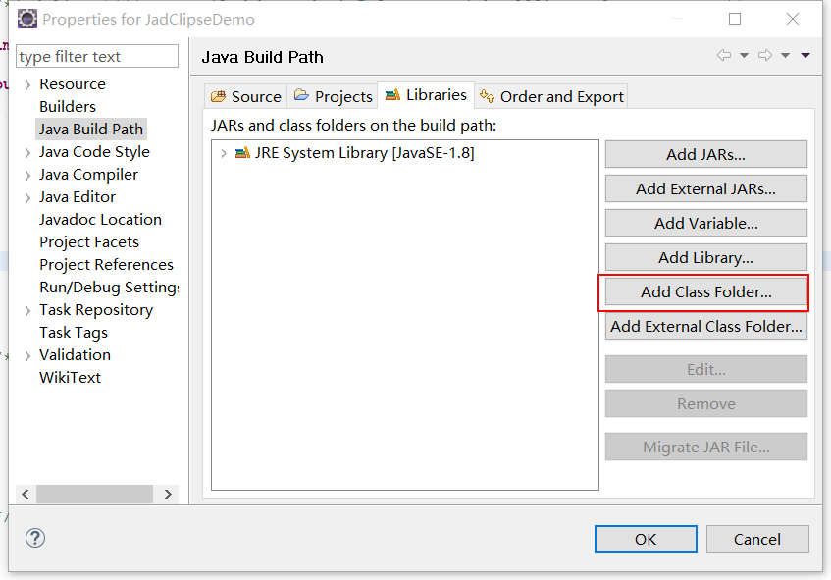Open the forward history dropdown arrow
Screen dimensions: 831x580
(786, 55)
